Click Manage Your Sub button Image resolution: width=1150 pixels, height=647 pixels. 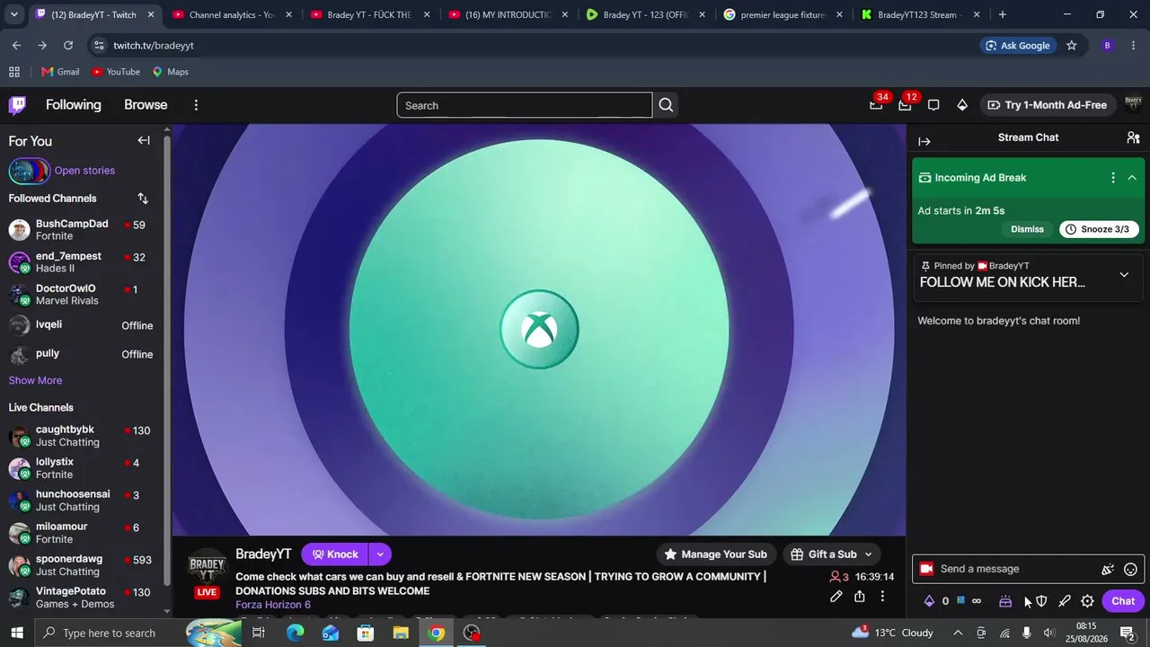click(716, 554)
